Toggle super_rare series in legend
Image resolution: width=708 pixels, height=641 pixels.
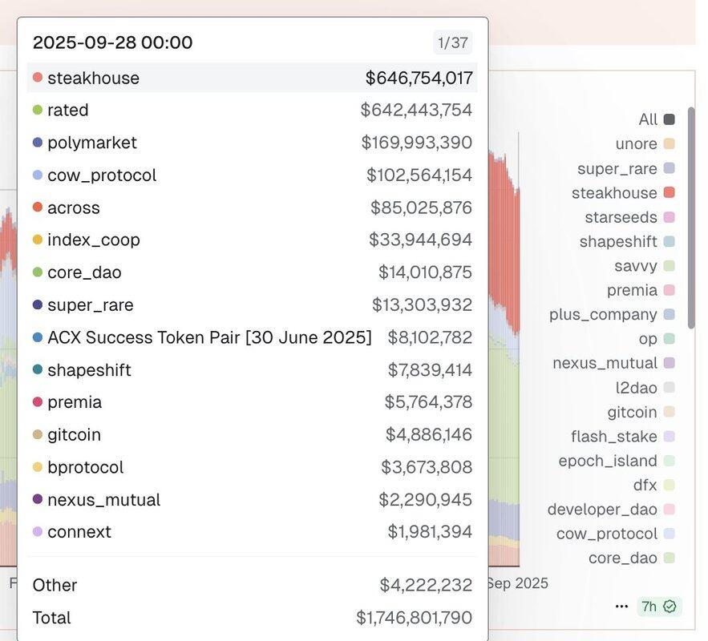point(626,168)
